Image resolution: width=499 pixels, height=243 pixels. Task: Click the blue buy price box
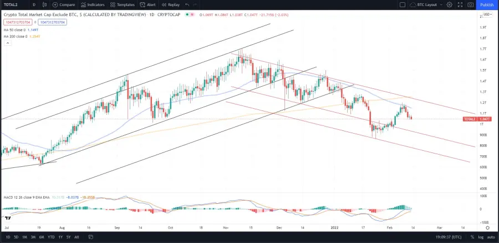53,22
